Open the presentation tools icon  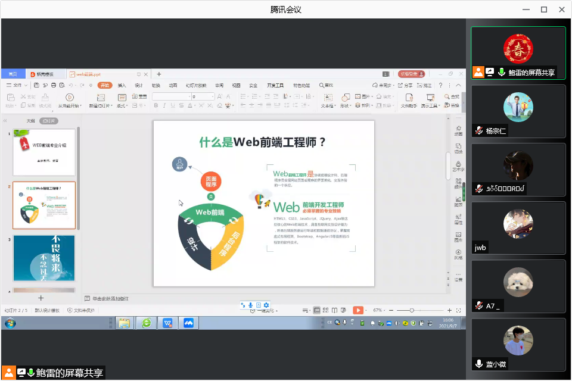[430, 98]
